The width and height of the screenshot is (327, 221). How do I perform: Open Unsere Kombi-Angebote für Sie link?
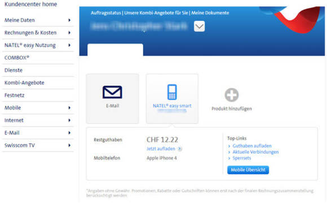156,13
